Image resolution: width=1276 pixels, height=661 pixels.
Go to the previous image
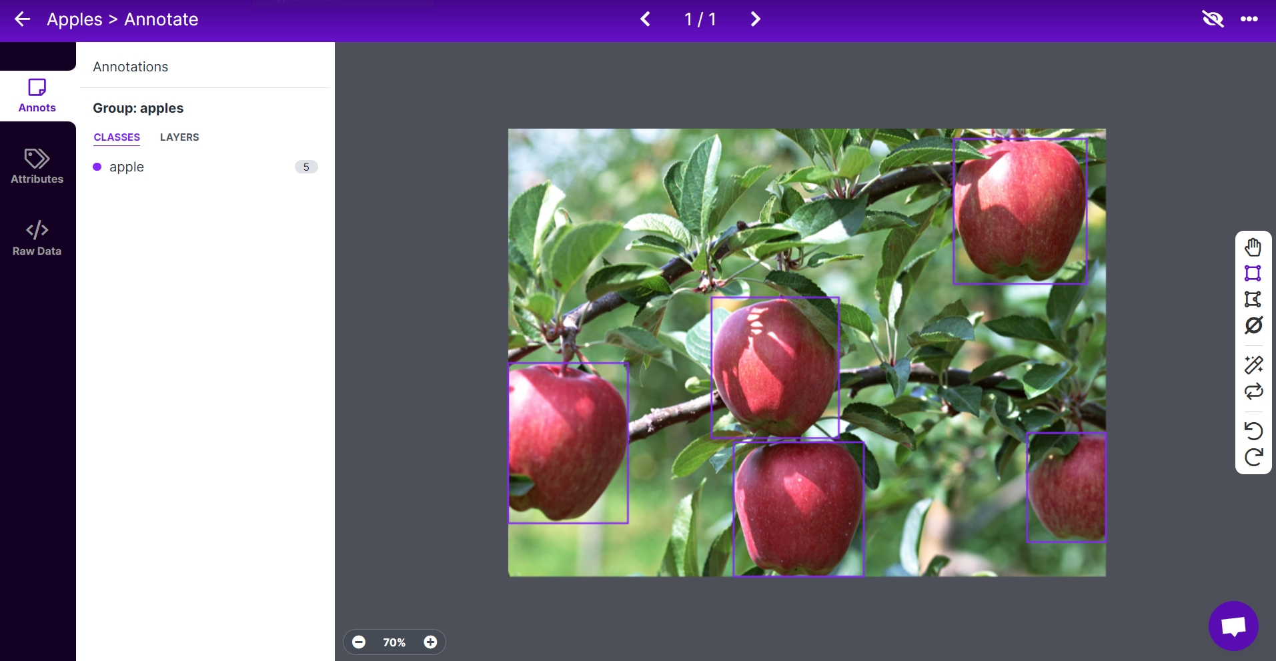click(x=645, y=19)
